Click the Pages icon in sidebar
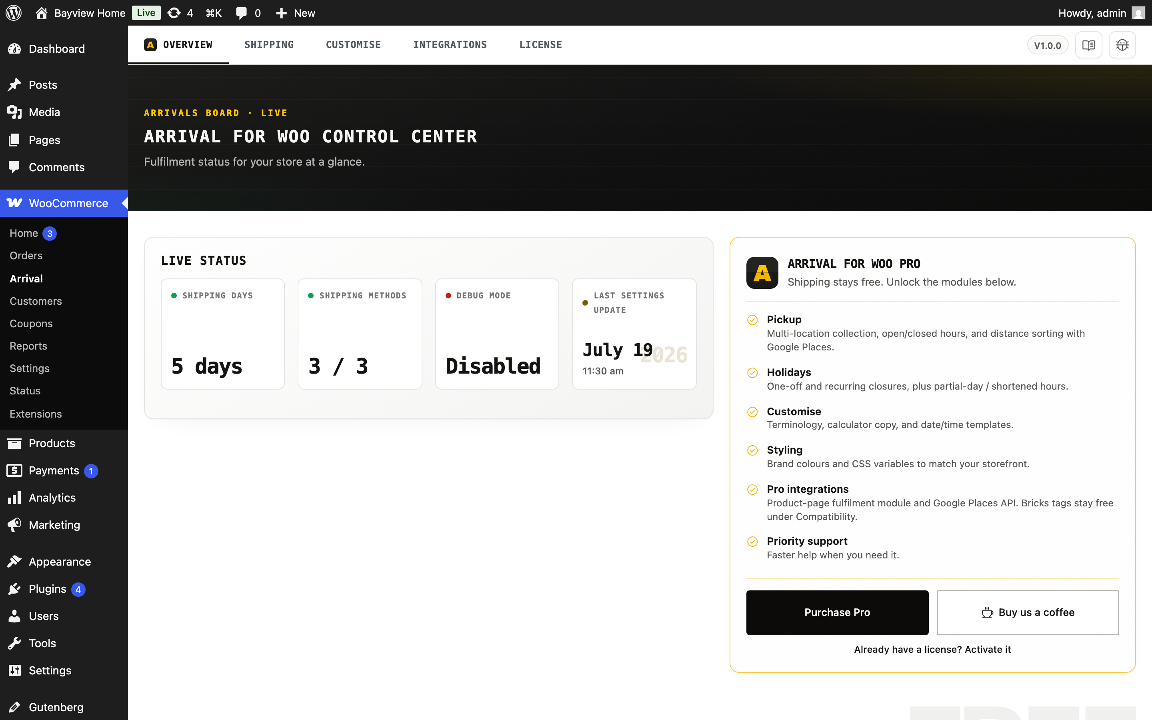Image resolution: width=1152 pixels, height=720 pixels. (14, 140)
